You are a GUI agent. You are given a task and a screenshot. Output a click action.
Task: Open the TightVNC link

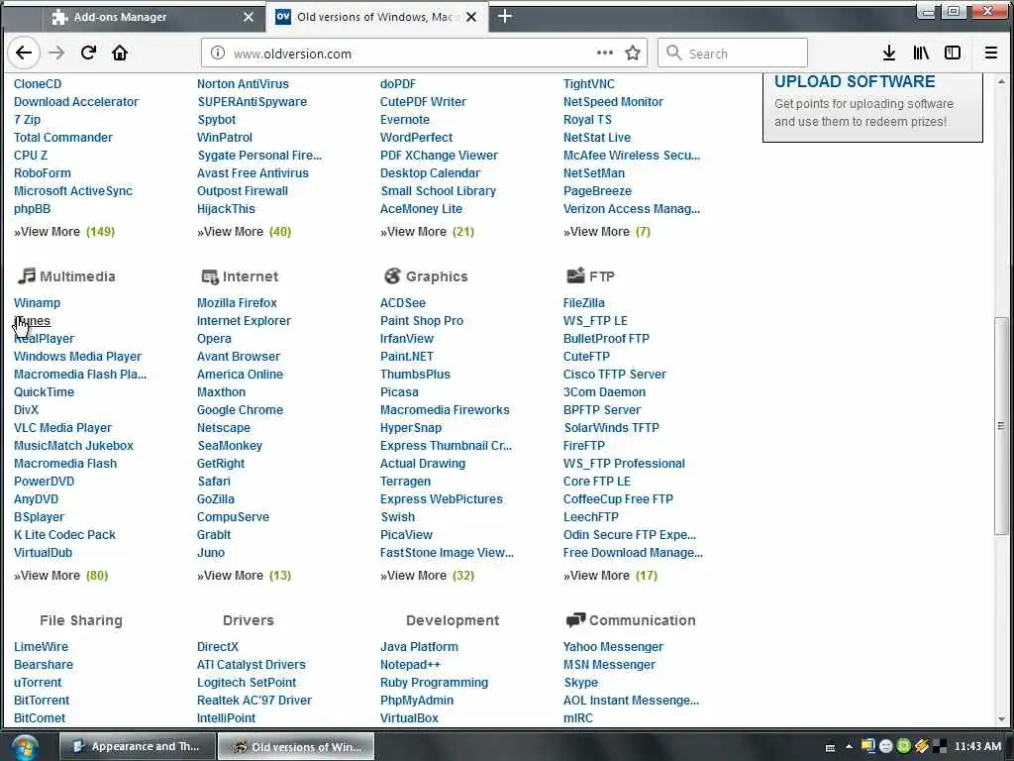588,84
